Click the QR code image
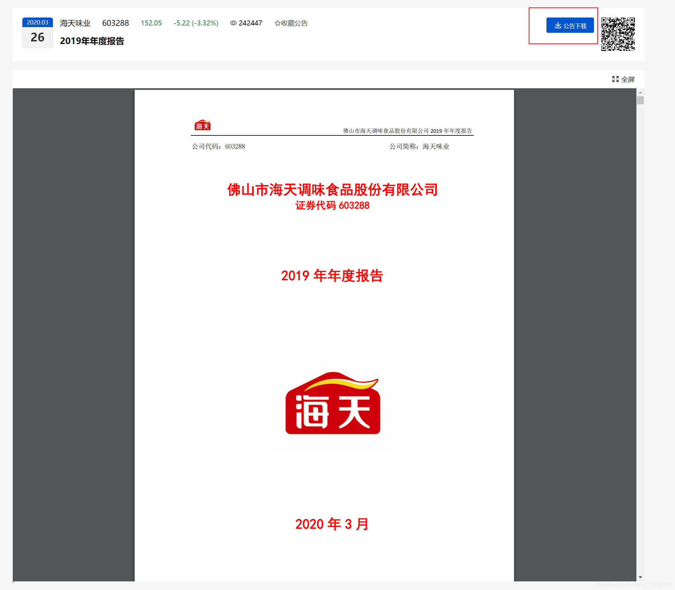 tap(618, 34)
